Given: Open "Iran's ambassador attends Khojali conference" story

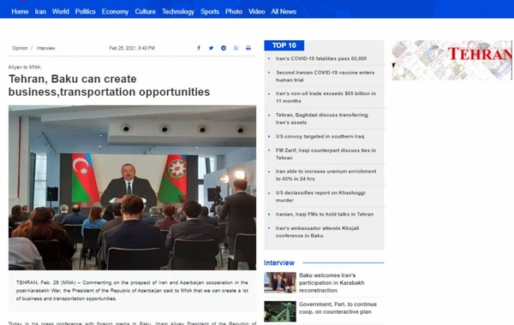Looking at the screenshot, I should [317, 232].
